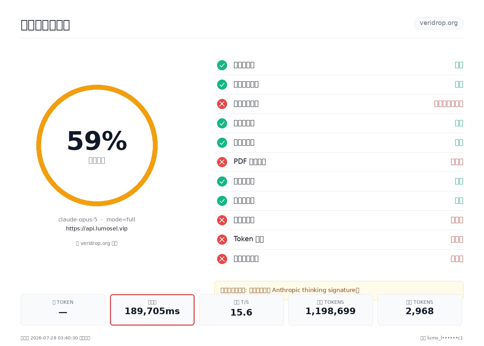The height and width of the screenshot is (346, 484).
Task: Select the 15.6 T/S stat card
Action: (x=241, y=310)
